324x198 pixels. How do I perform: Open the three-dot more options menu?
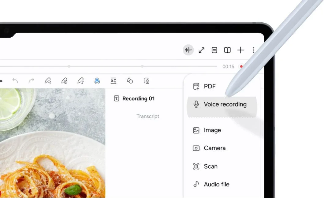[254, 50]
